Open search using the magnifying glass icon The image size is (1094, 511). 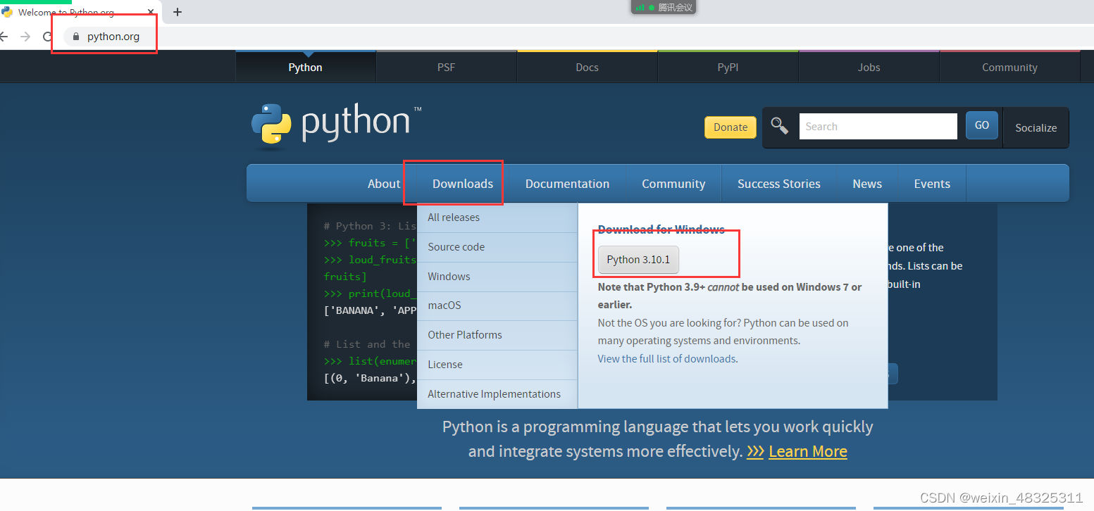[x=779, y=125]
